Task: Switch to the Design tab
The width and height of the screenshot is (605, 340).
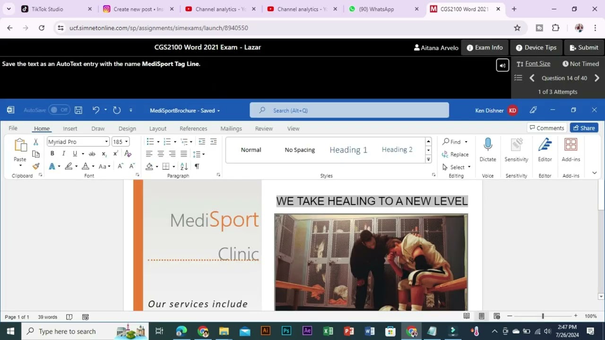Action: [127, 128]
